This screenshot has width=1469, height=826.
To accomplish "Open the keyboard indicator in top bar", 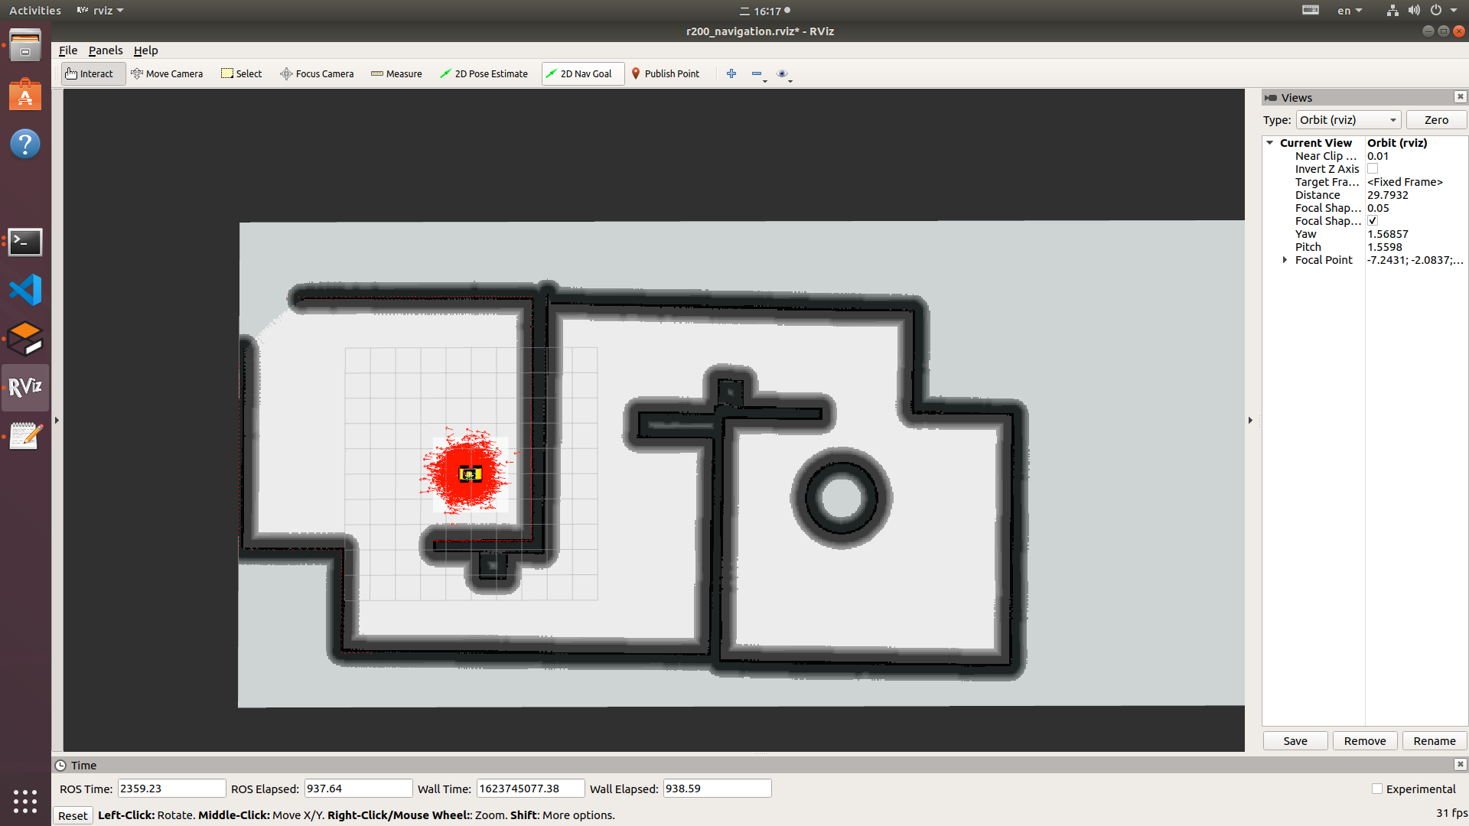I will click(x=1311, y=10).
